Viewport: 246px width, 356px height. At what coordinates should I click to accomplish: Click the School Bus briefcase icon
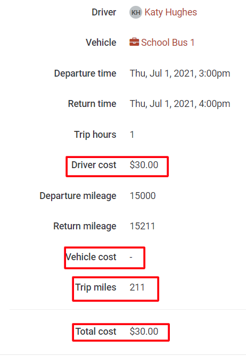pyautogui.click(x=134, y=42)
